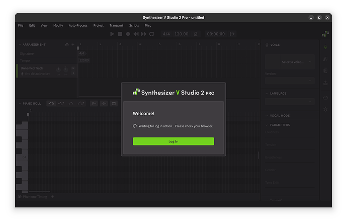Viewport: 347px width, 224px height.
Task: Click the 120.00 tempo marker in arrangement
Action: pyautogui.click(x=84, y=60)
